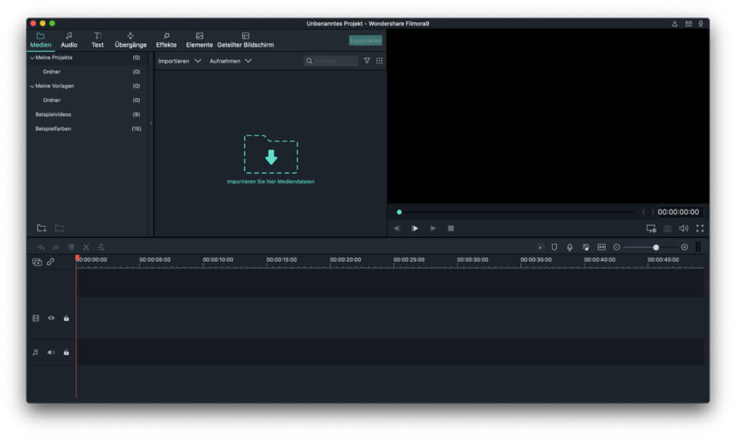Step back one frame in preview
736x438 pixels.
(x=397, y=229)
